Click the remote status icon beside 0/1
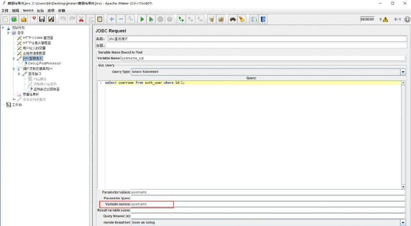This screenshot has width=411, height=226. coord(407,19)
